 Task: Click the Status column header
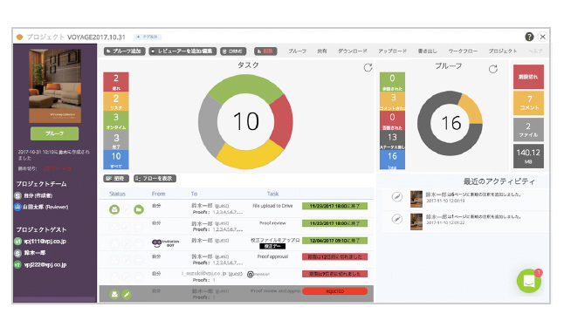coord(117,194)
